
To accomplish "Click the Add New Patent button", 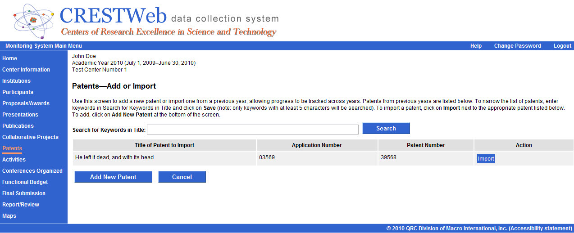I will tap(113, 177).
